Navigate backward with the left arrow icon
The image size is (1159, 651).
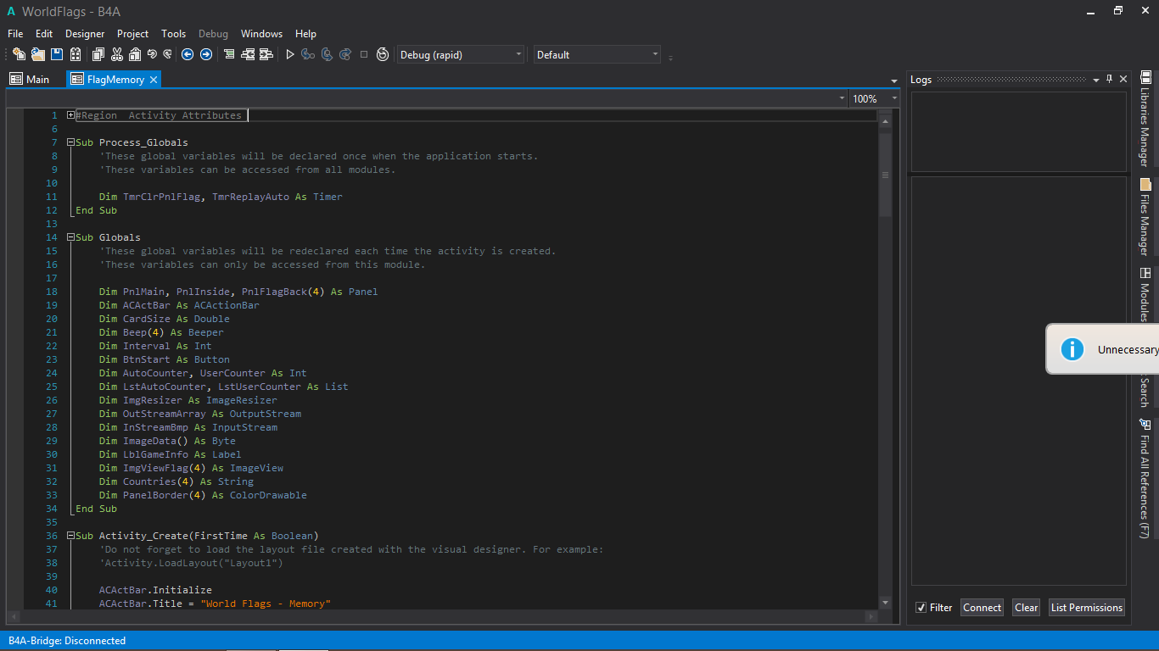coord(188,54)
